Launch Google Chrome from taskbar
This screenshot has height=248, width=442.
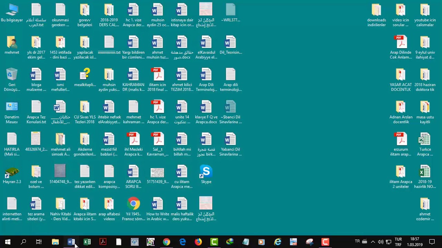coord(166,242)
